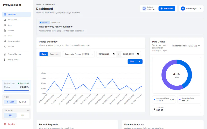Expand the alex.morgan account chevron
The image size is (207, 129).
(x=200, y=9)
